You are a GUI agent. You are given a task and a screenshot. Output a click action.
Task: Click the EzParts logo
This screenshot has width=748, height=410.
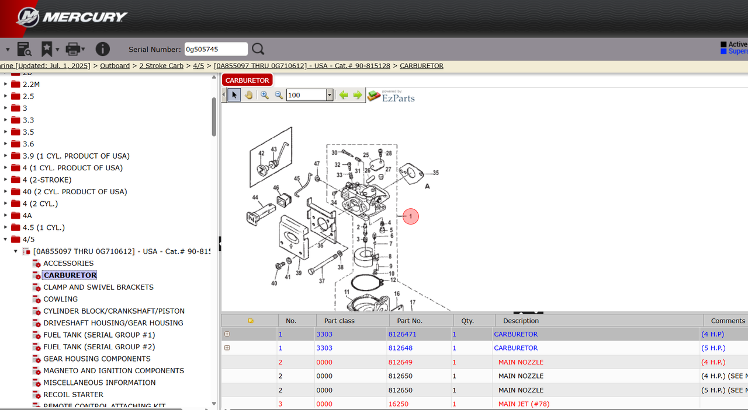[391, 96]
